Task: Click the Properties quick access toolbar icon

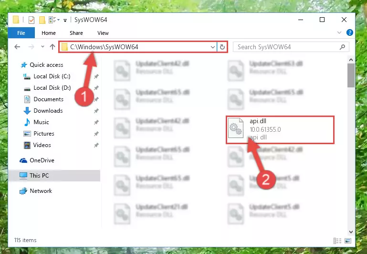Action: click(x=31, y=20)
